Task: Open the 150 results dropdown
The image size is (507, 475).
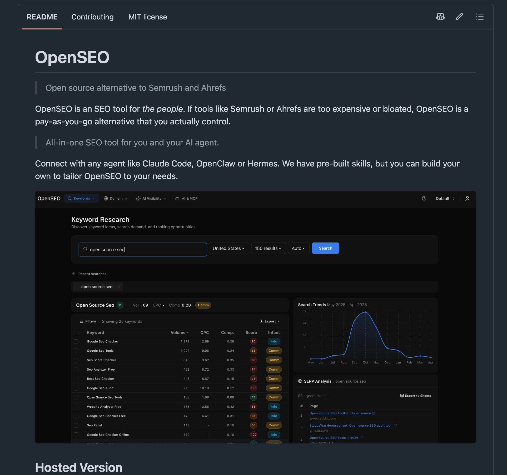Action: (268, 248)
